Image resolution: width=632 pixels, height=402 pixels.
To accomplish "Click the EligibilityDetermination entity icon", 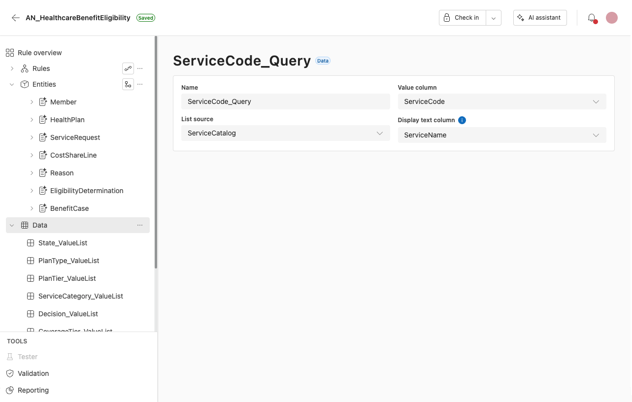I will 43,191.
